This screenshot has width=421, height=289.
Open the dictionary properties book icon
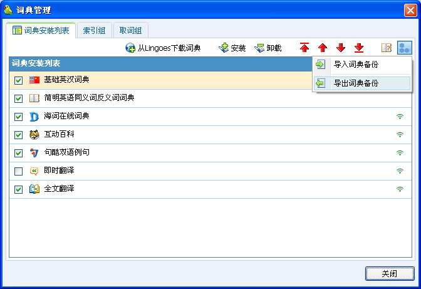point(387,48)
